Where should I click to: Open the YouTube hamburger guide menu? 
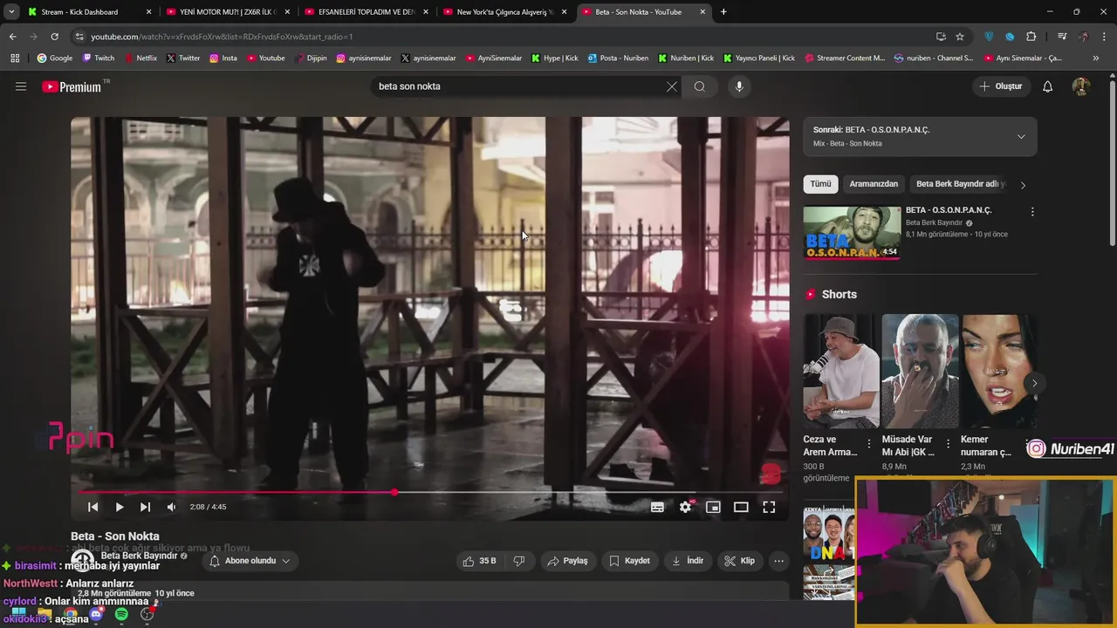click(x=21, y=86)
